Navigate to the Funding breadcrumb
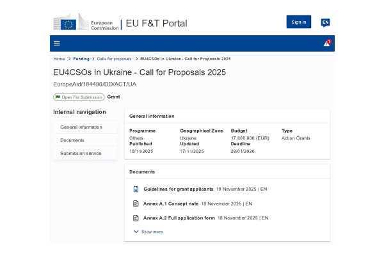Image resolution: width=384 pixels, height=256 pixels. [81, 58]
